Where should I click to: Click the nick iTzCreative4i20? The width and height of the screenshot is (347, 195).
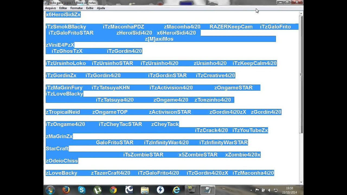215,76
